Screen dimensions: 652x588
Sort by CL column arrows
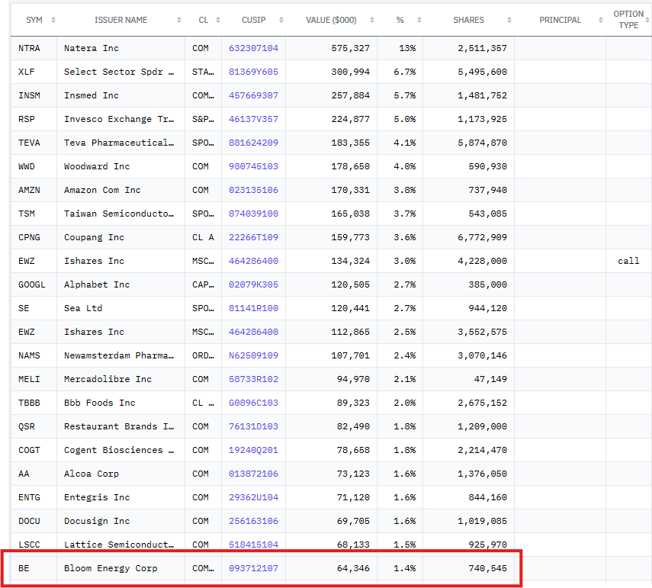(218, 20)
